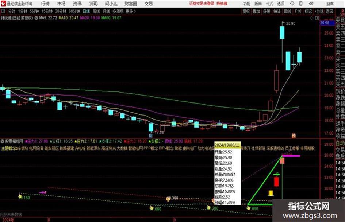Image resolution: width=345 pixels, height=222 pixels.
Task: Switch to 60分钟 period tab
Action: pyautogui.click(x=74, y=11)
